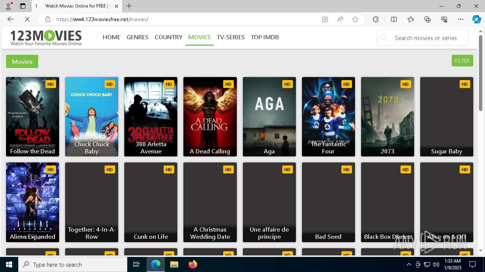
Task: Open tab actions menu icon
Action: pyautogui.click(x=23, y=6)
